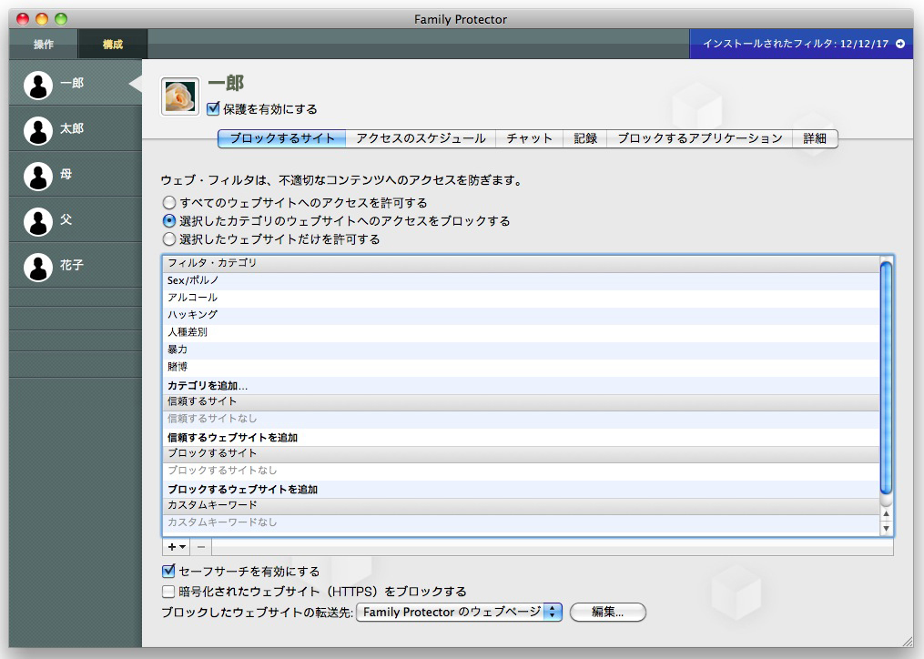Viewport: 924px width, 659px height.
Task: Open the 記録 tab
Action: 585,138
